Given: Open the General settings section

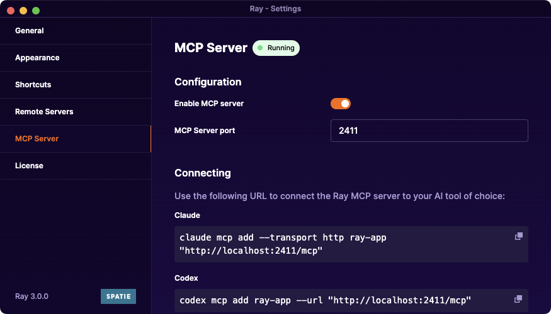Looking at the screenshot, I should [x=76, y=31].
